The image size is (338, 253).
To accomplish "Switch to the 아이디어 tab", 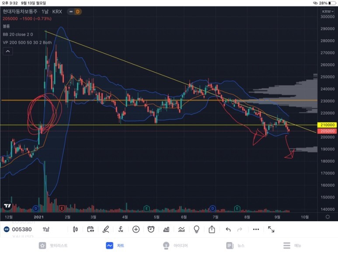I will pyautogui.click(x=175, y=246).
